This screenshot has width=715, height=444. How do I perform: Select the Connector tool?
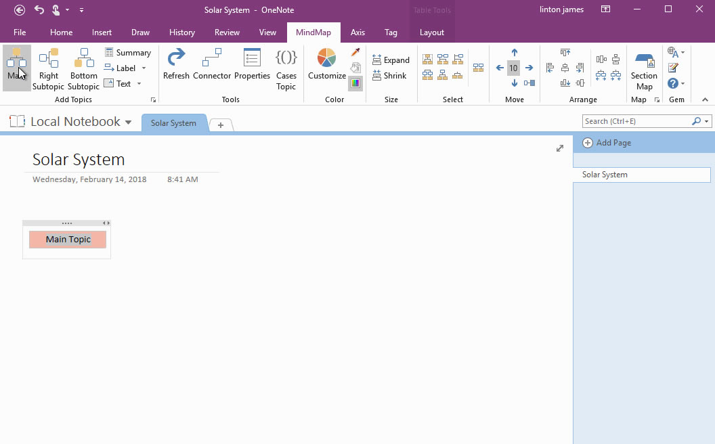click(x=212, y=66)
